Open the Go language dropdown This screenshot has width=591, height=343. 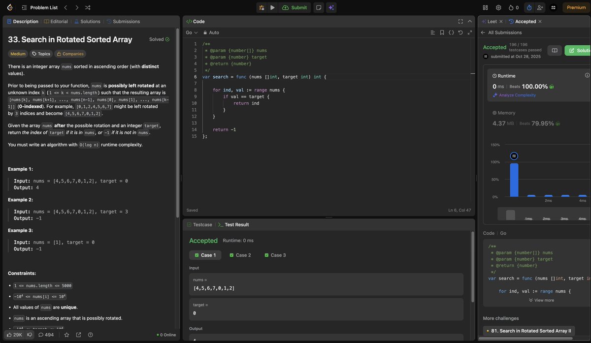(192, 32)
